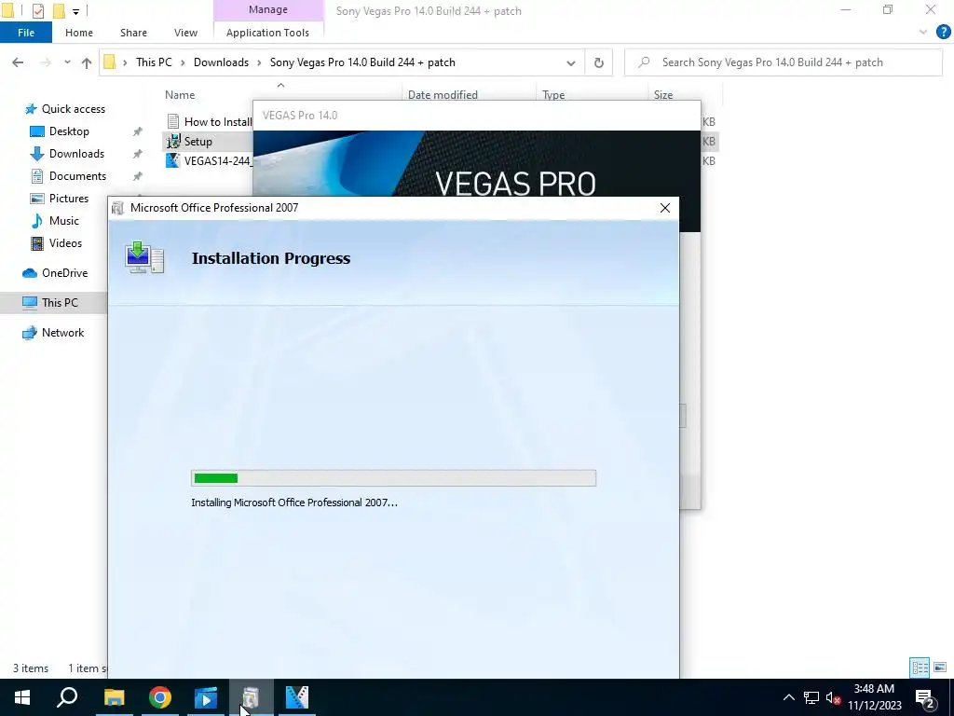Show hidden system tray icons
Viewport: 954px width, 716px height.
pyautogui.click(x=788, y=697)
